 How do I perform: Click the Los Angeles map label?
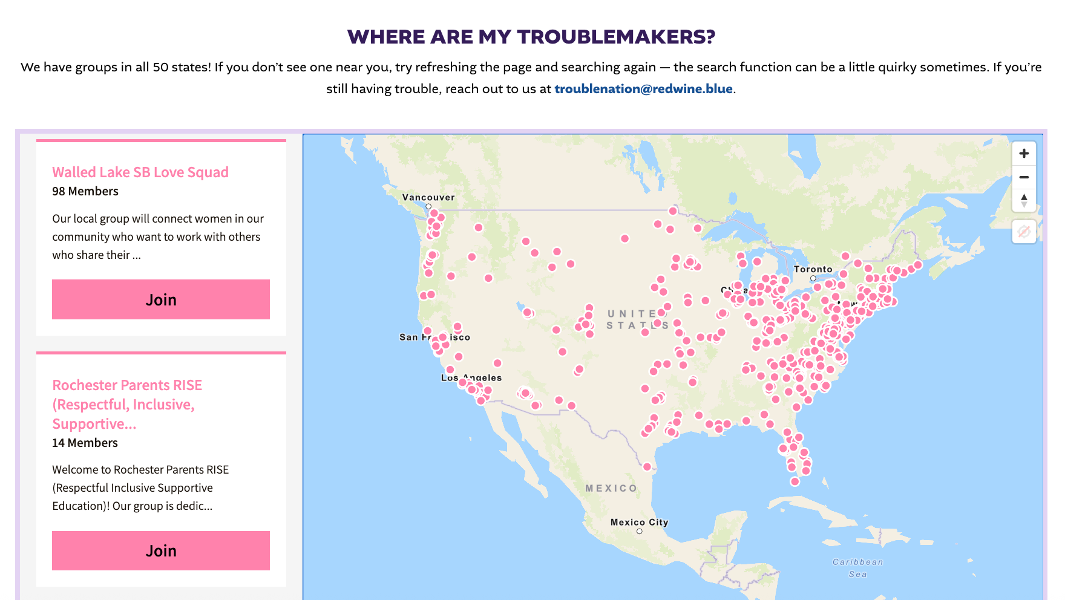471,377
